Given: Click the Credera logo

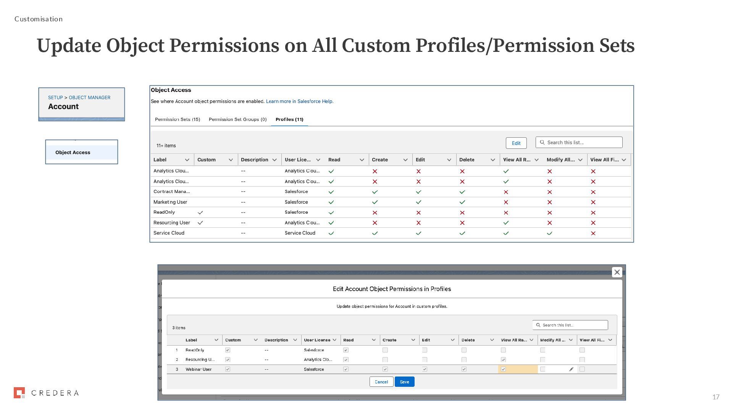Looking at the screenshot, I should [46, 393].
